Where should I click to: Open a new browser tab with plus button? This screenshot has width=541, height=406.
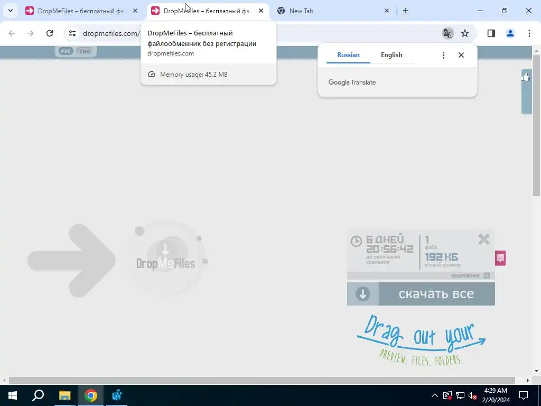point(406,11)
